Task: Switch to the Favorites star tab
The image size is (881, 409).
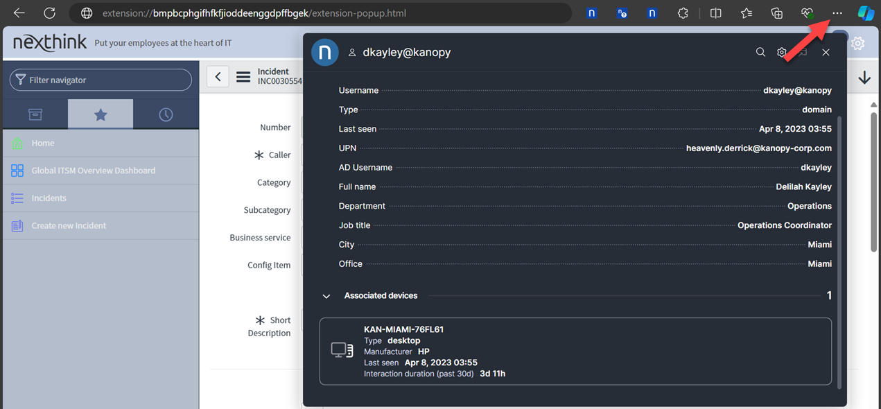Action: point(101,114)
